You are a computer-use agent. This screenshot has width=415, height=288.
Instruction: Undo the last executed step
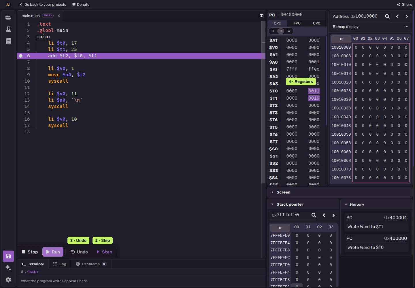tap(79, 252)
